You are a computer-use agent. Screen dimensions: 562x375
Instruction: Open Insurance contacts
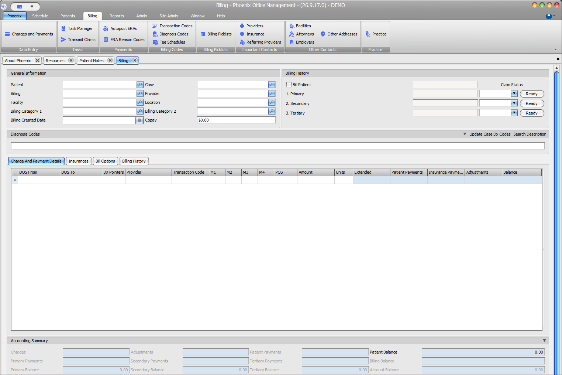[252, 34]
